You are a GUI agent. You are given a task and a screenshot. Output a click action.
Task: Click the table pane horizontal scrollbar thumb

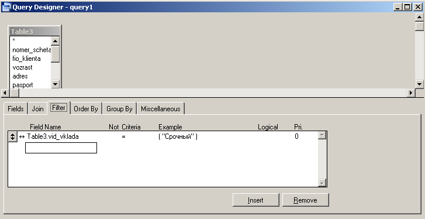pyautogui.click(x=15, y=93)
